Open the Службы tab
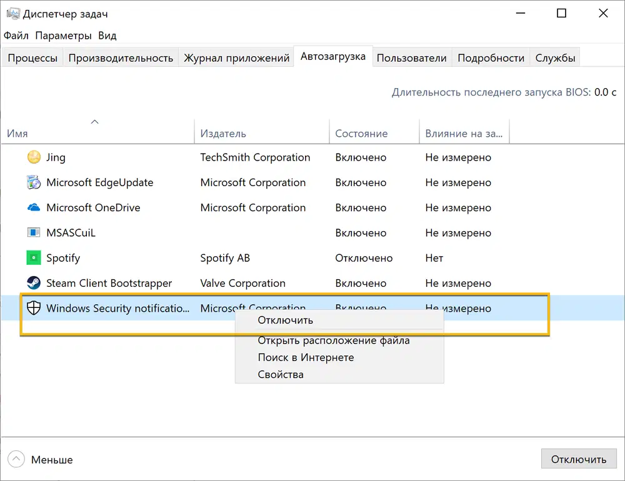The width and height of the screenshot is (625, 481). (555, 57)
